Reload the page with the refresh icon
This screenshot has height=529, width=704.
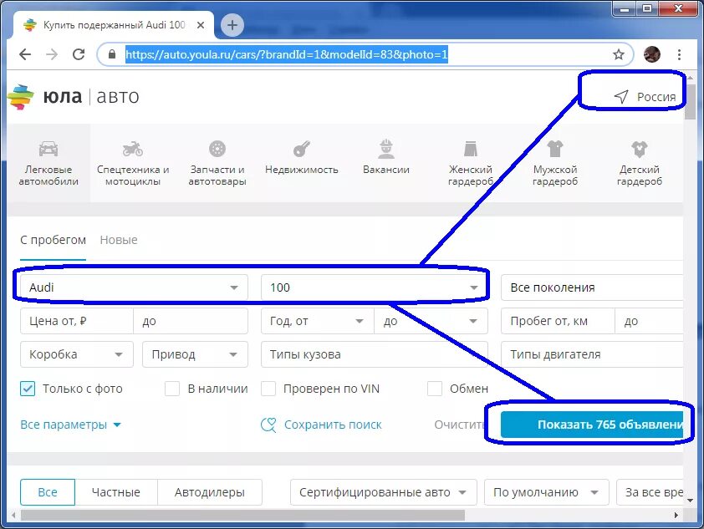[x=79, y=54]
